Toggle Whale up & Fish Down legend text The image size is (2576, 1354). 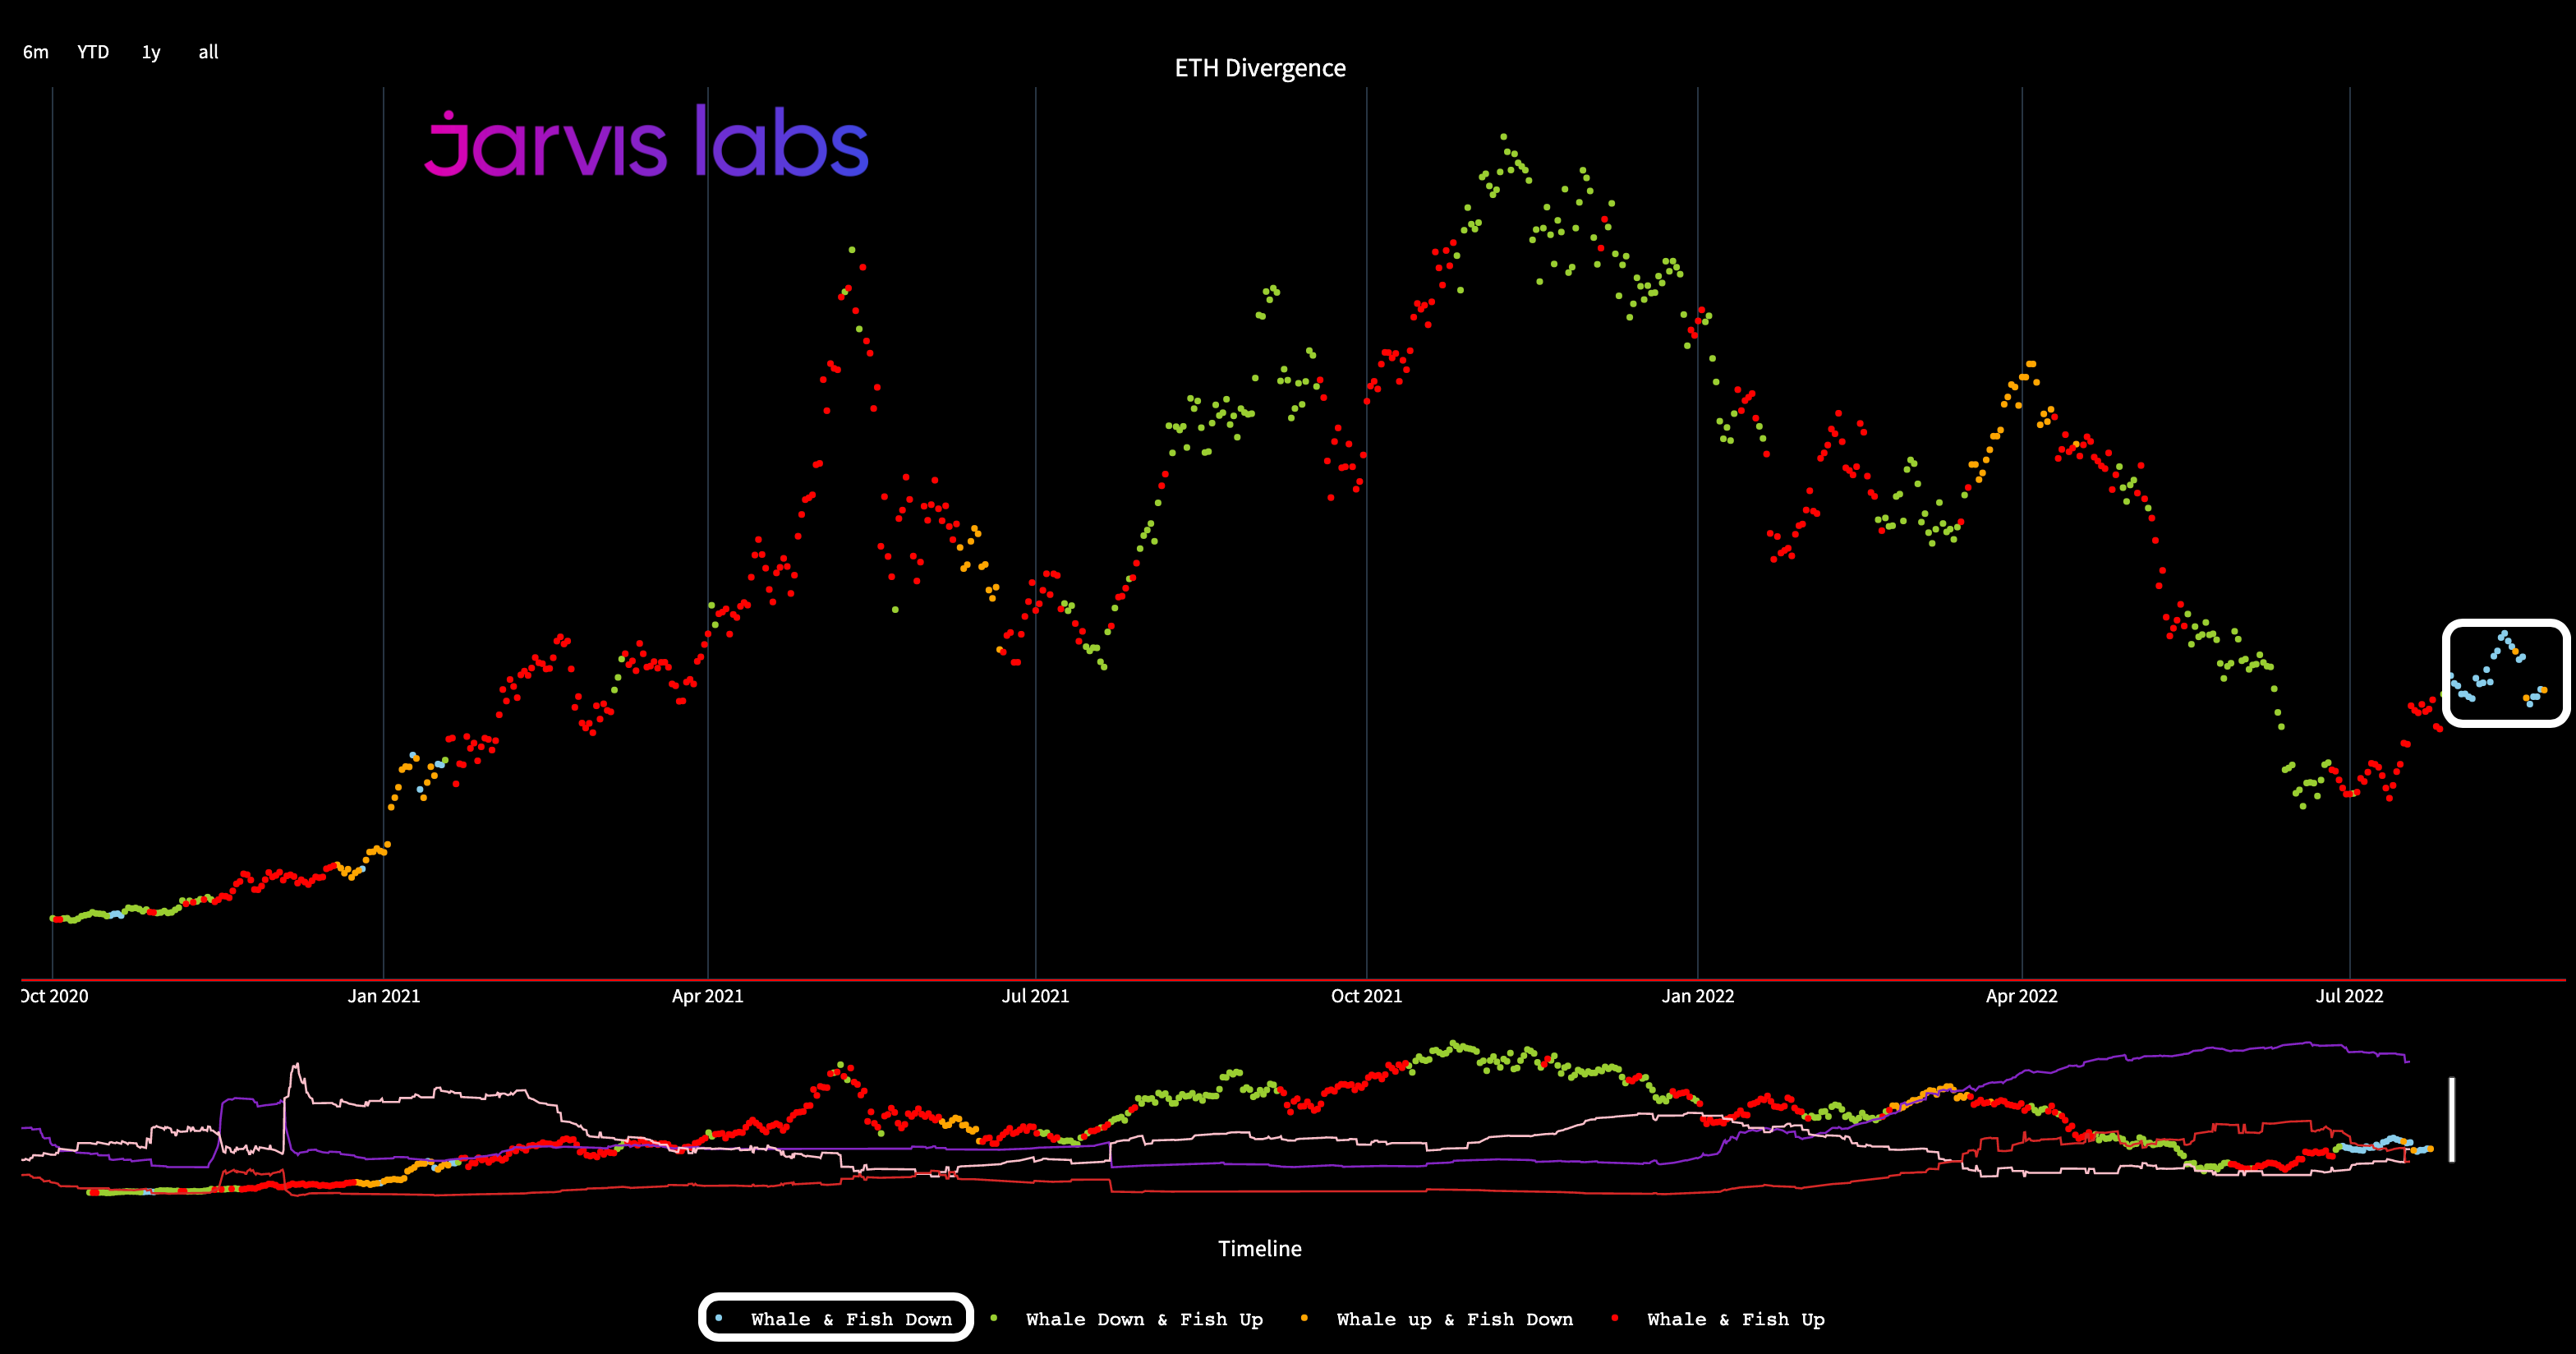(1454, 1319)
